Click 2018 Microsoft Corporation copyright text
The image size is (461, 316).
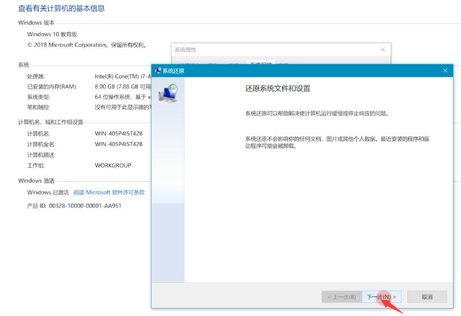tap(87, 45)
